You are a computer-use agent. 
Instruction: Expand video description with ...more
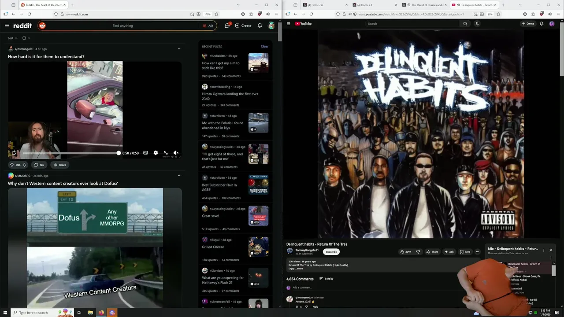(299, 269)
